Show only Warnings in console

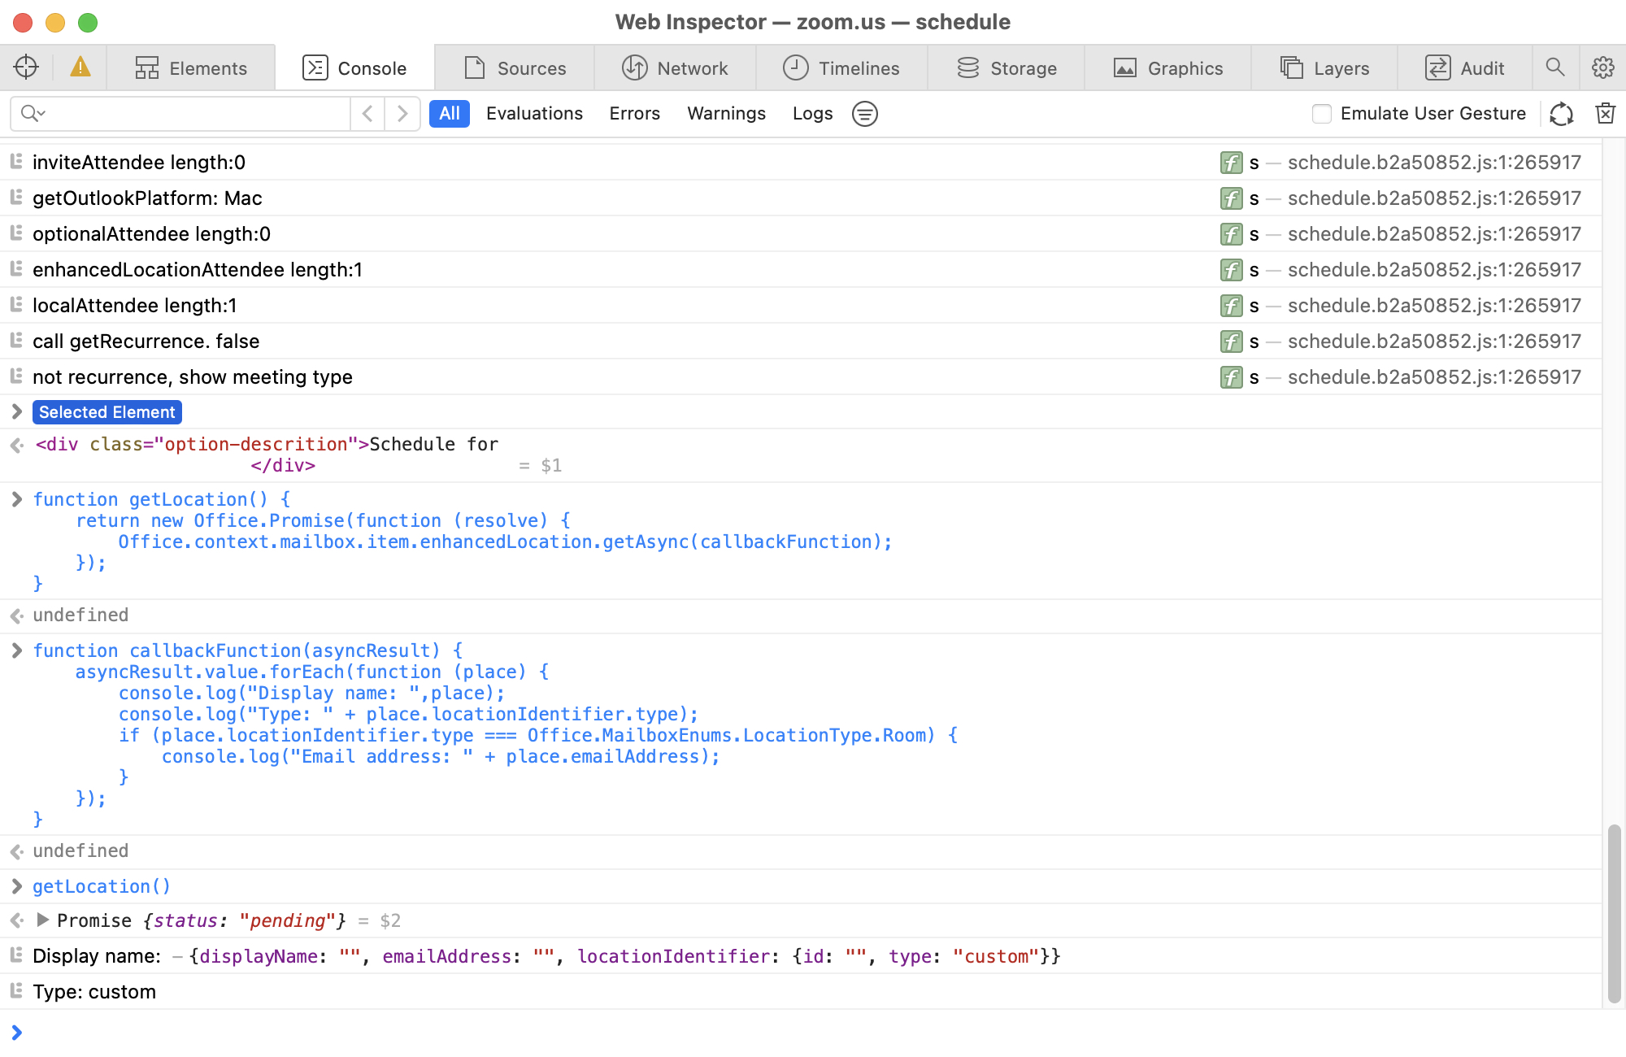726,114
